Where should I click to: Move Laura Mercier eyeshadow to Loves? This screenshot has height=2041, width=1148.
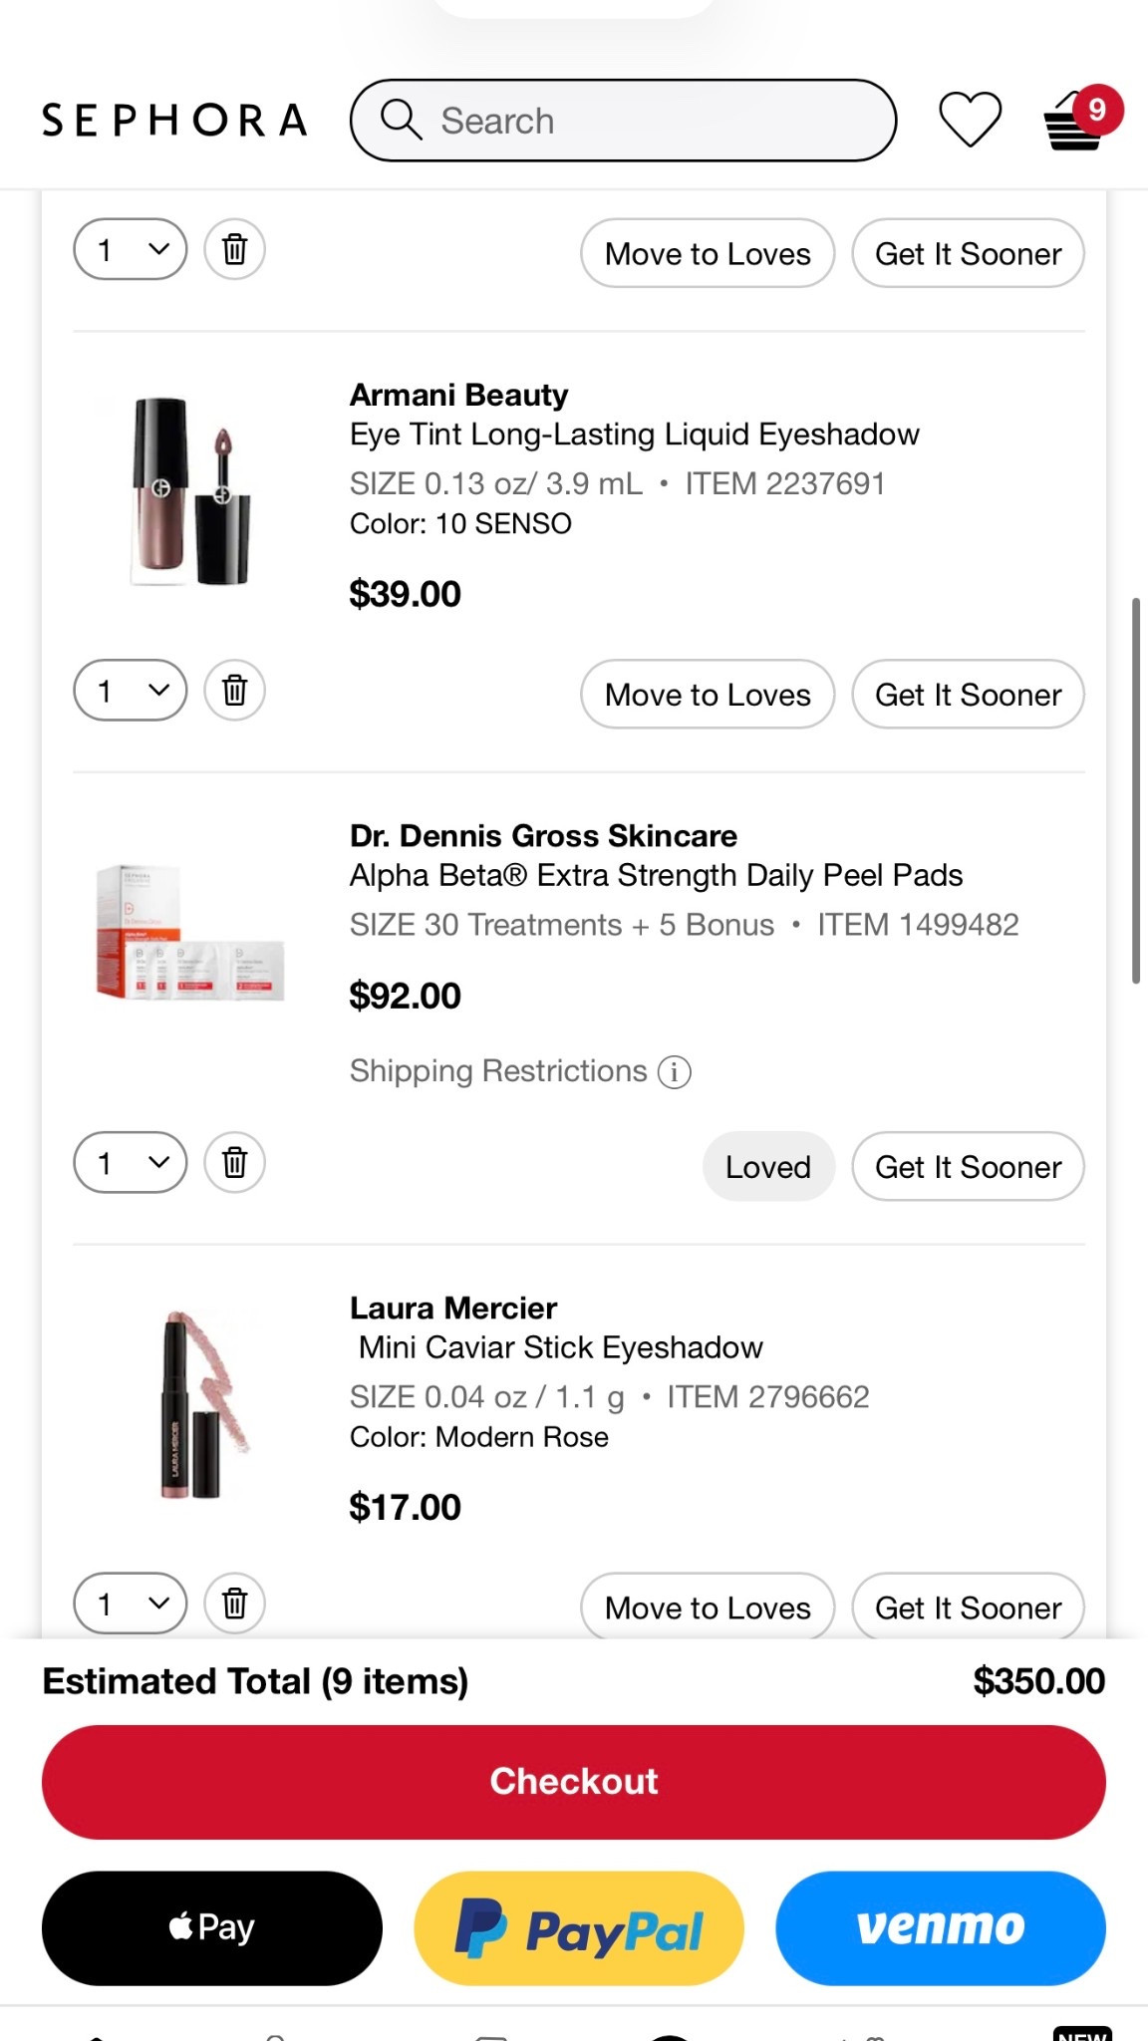point(708,1607)
